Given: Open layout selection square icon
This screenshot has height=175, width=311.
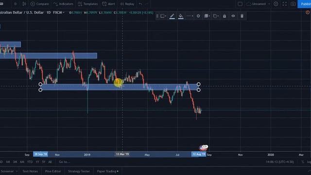Looking at the screenshot, I should click(x=240, y=4).
